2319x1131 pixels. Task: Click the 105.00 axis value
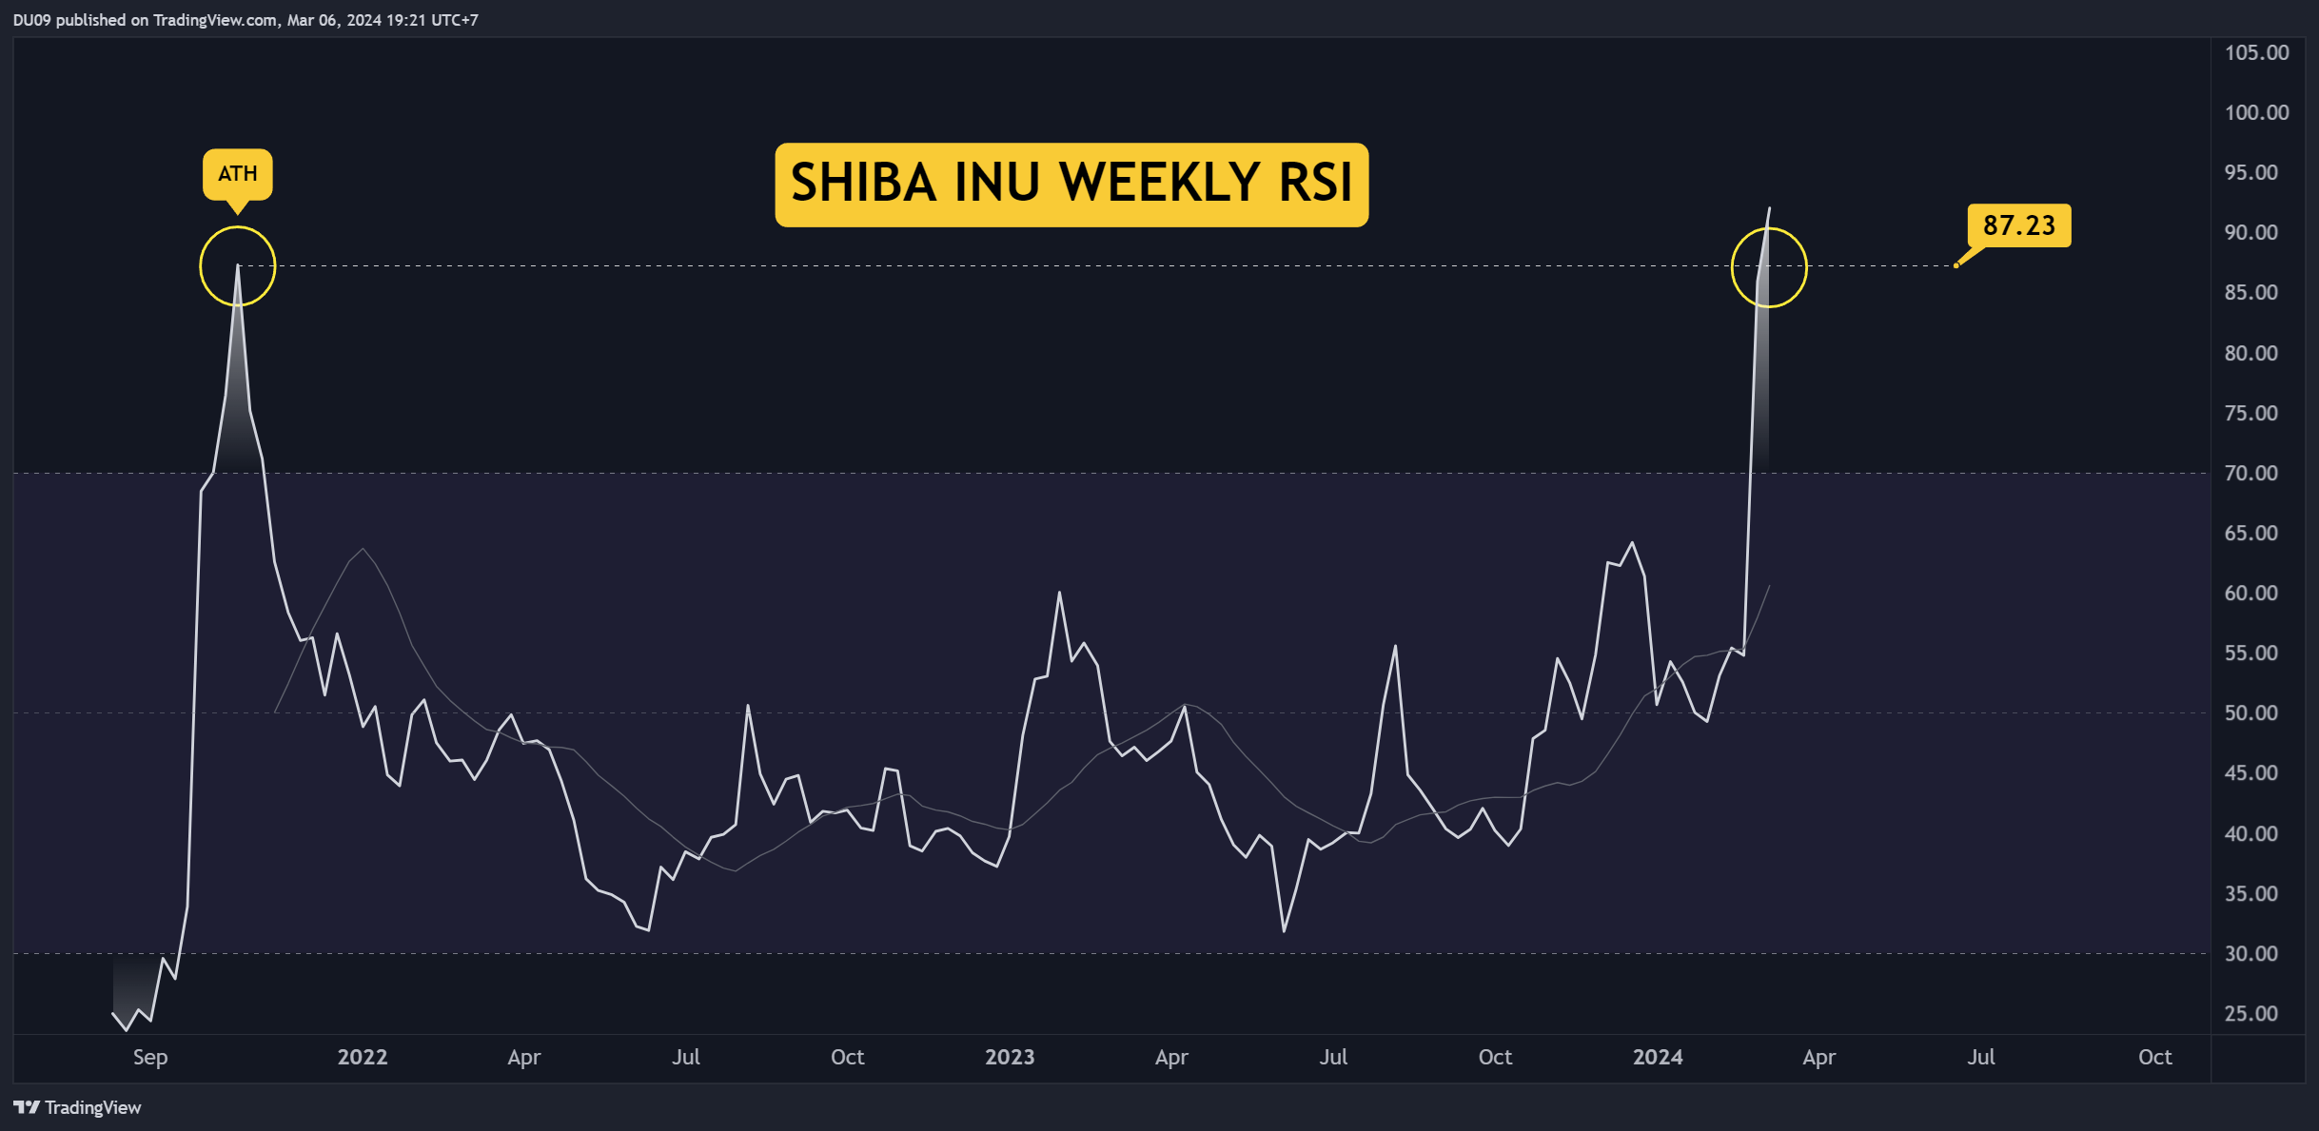coord(2256,52)
